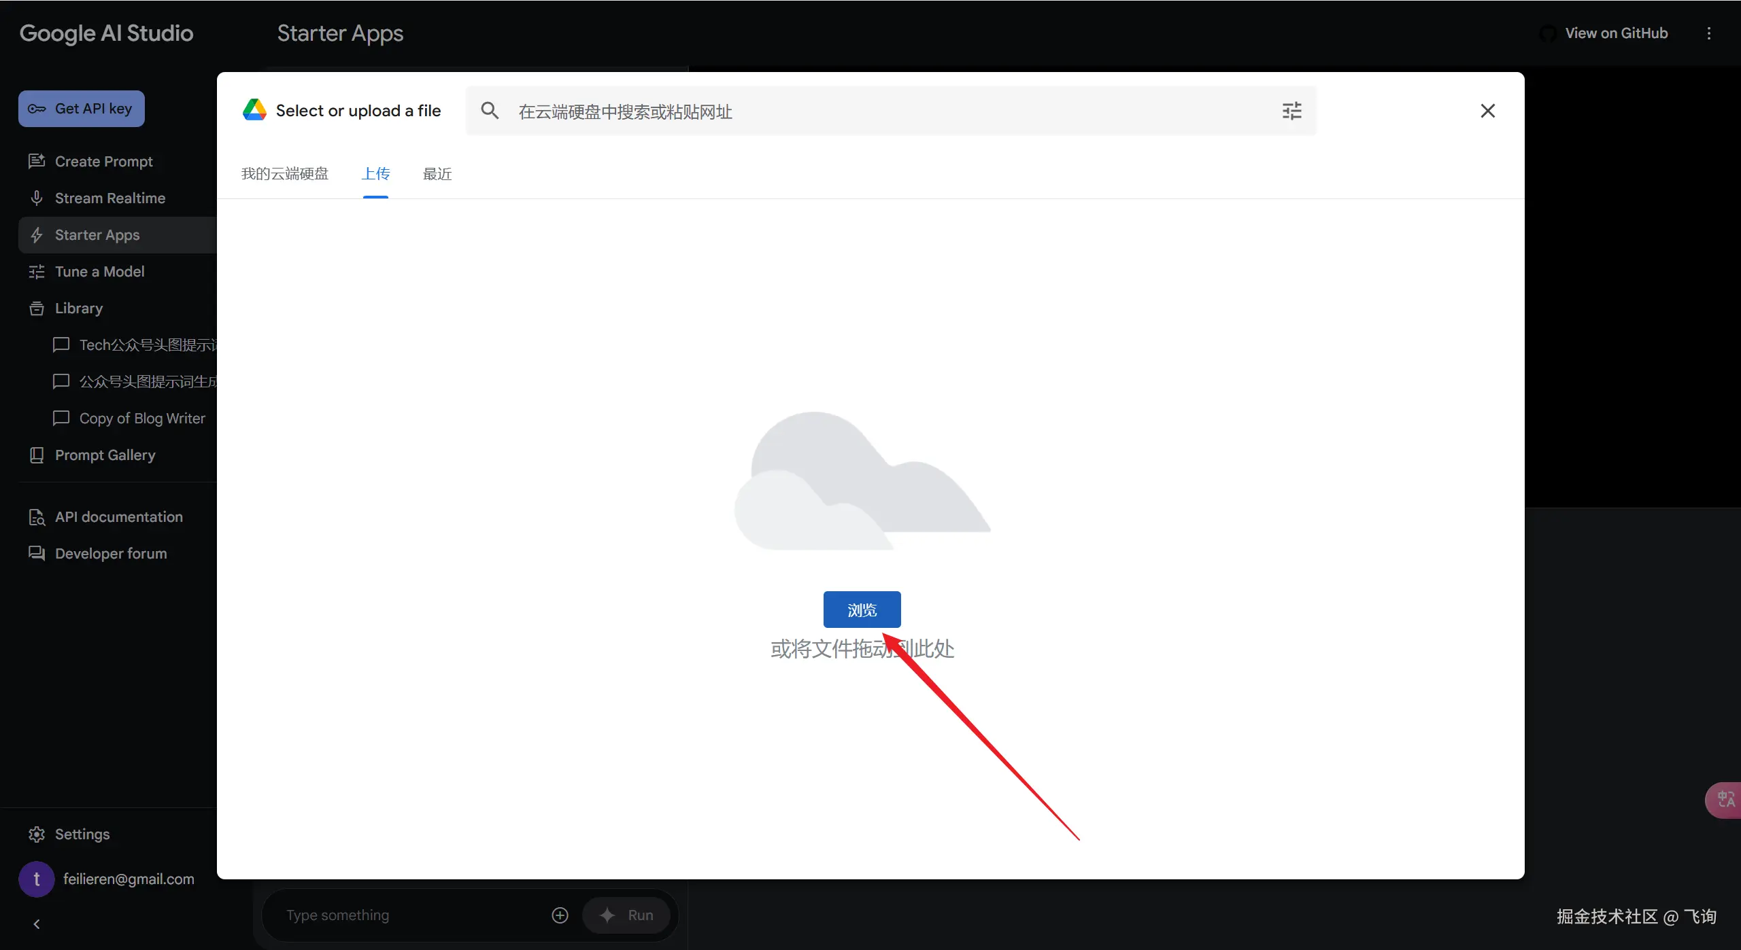Click the blue 浏览 browse button
Viewport: 1741px width, 950px height.
[862, 610]
